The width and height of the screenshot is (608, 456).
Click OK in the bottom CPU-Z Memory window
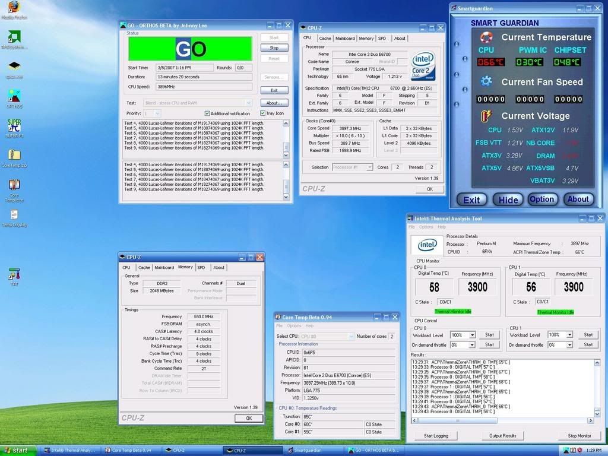click(x=249, y=419)
